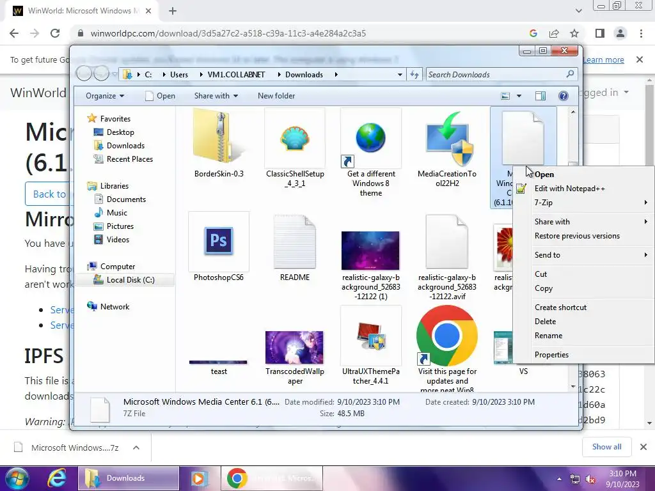Expand the arrow after Downloads breadcrumb
This screenshot has width=655, height=491.
(x=335, y=75)
